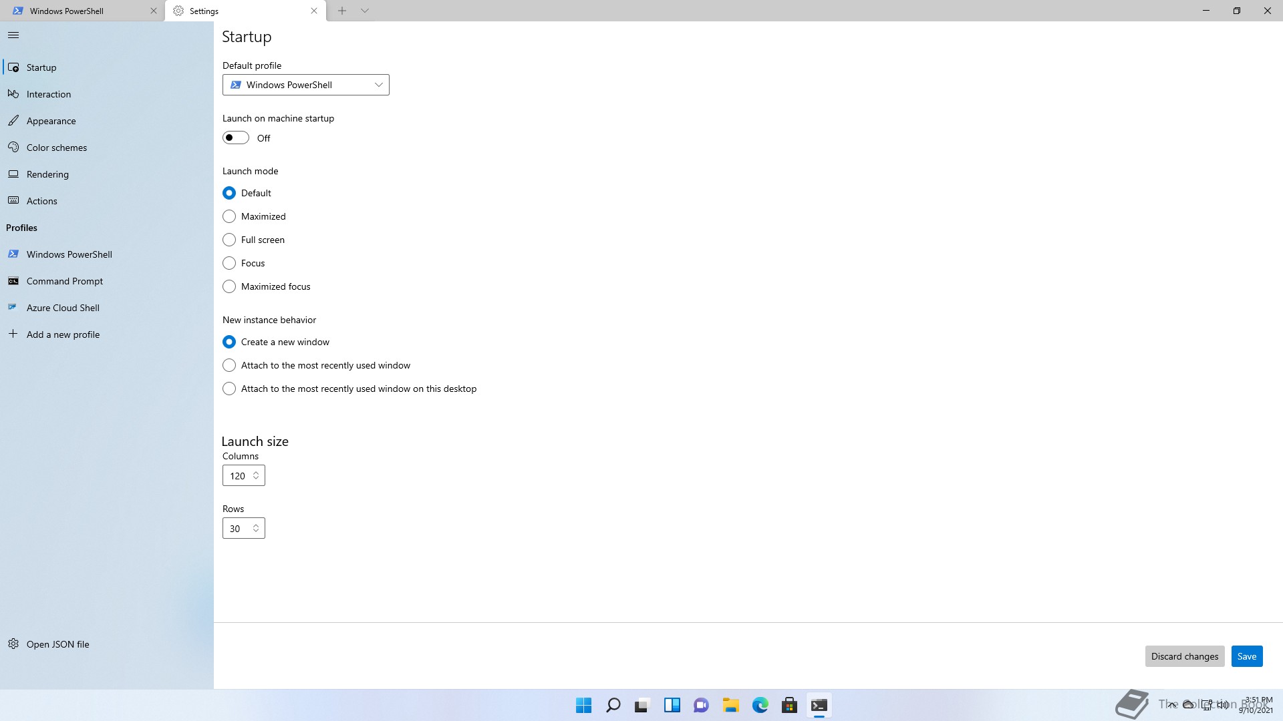Click the Rows stepper arrows
This screenshot has height=721, width=1283.
tap(256, 528)
